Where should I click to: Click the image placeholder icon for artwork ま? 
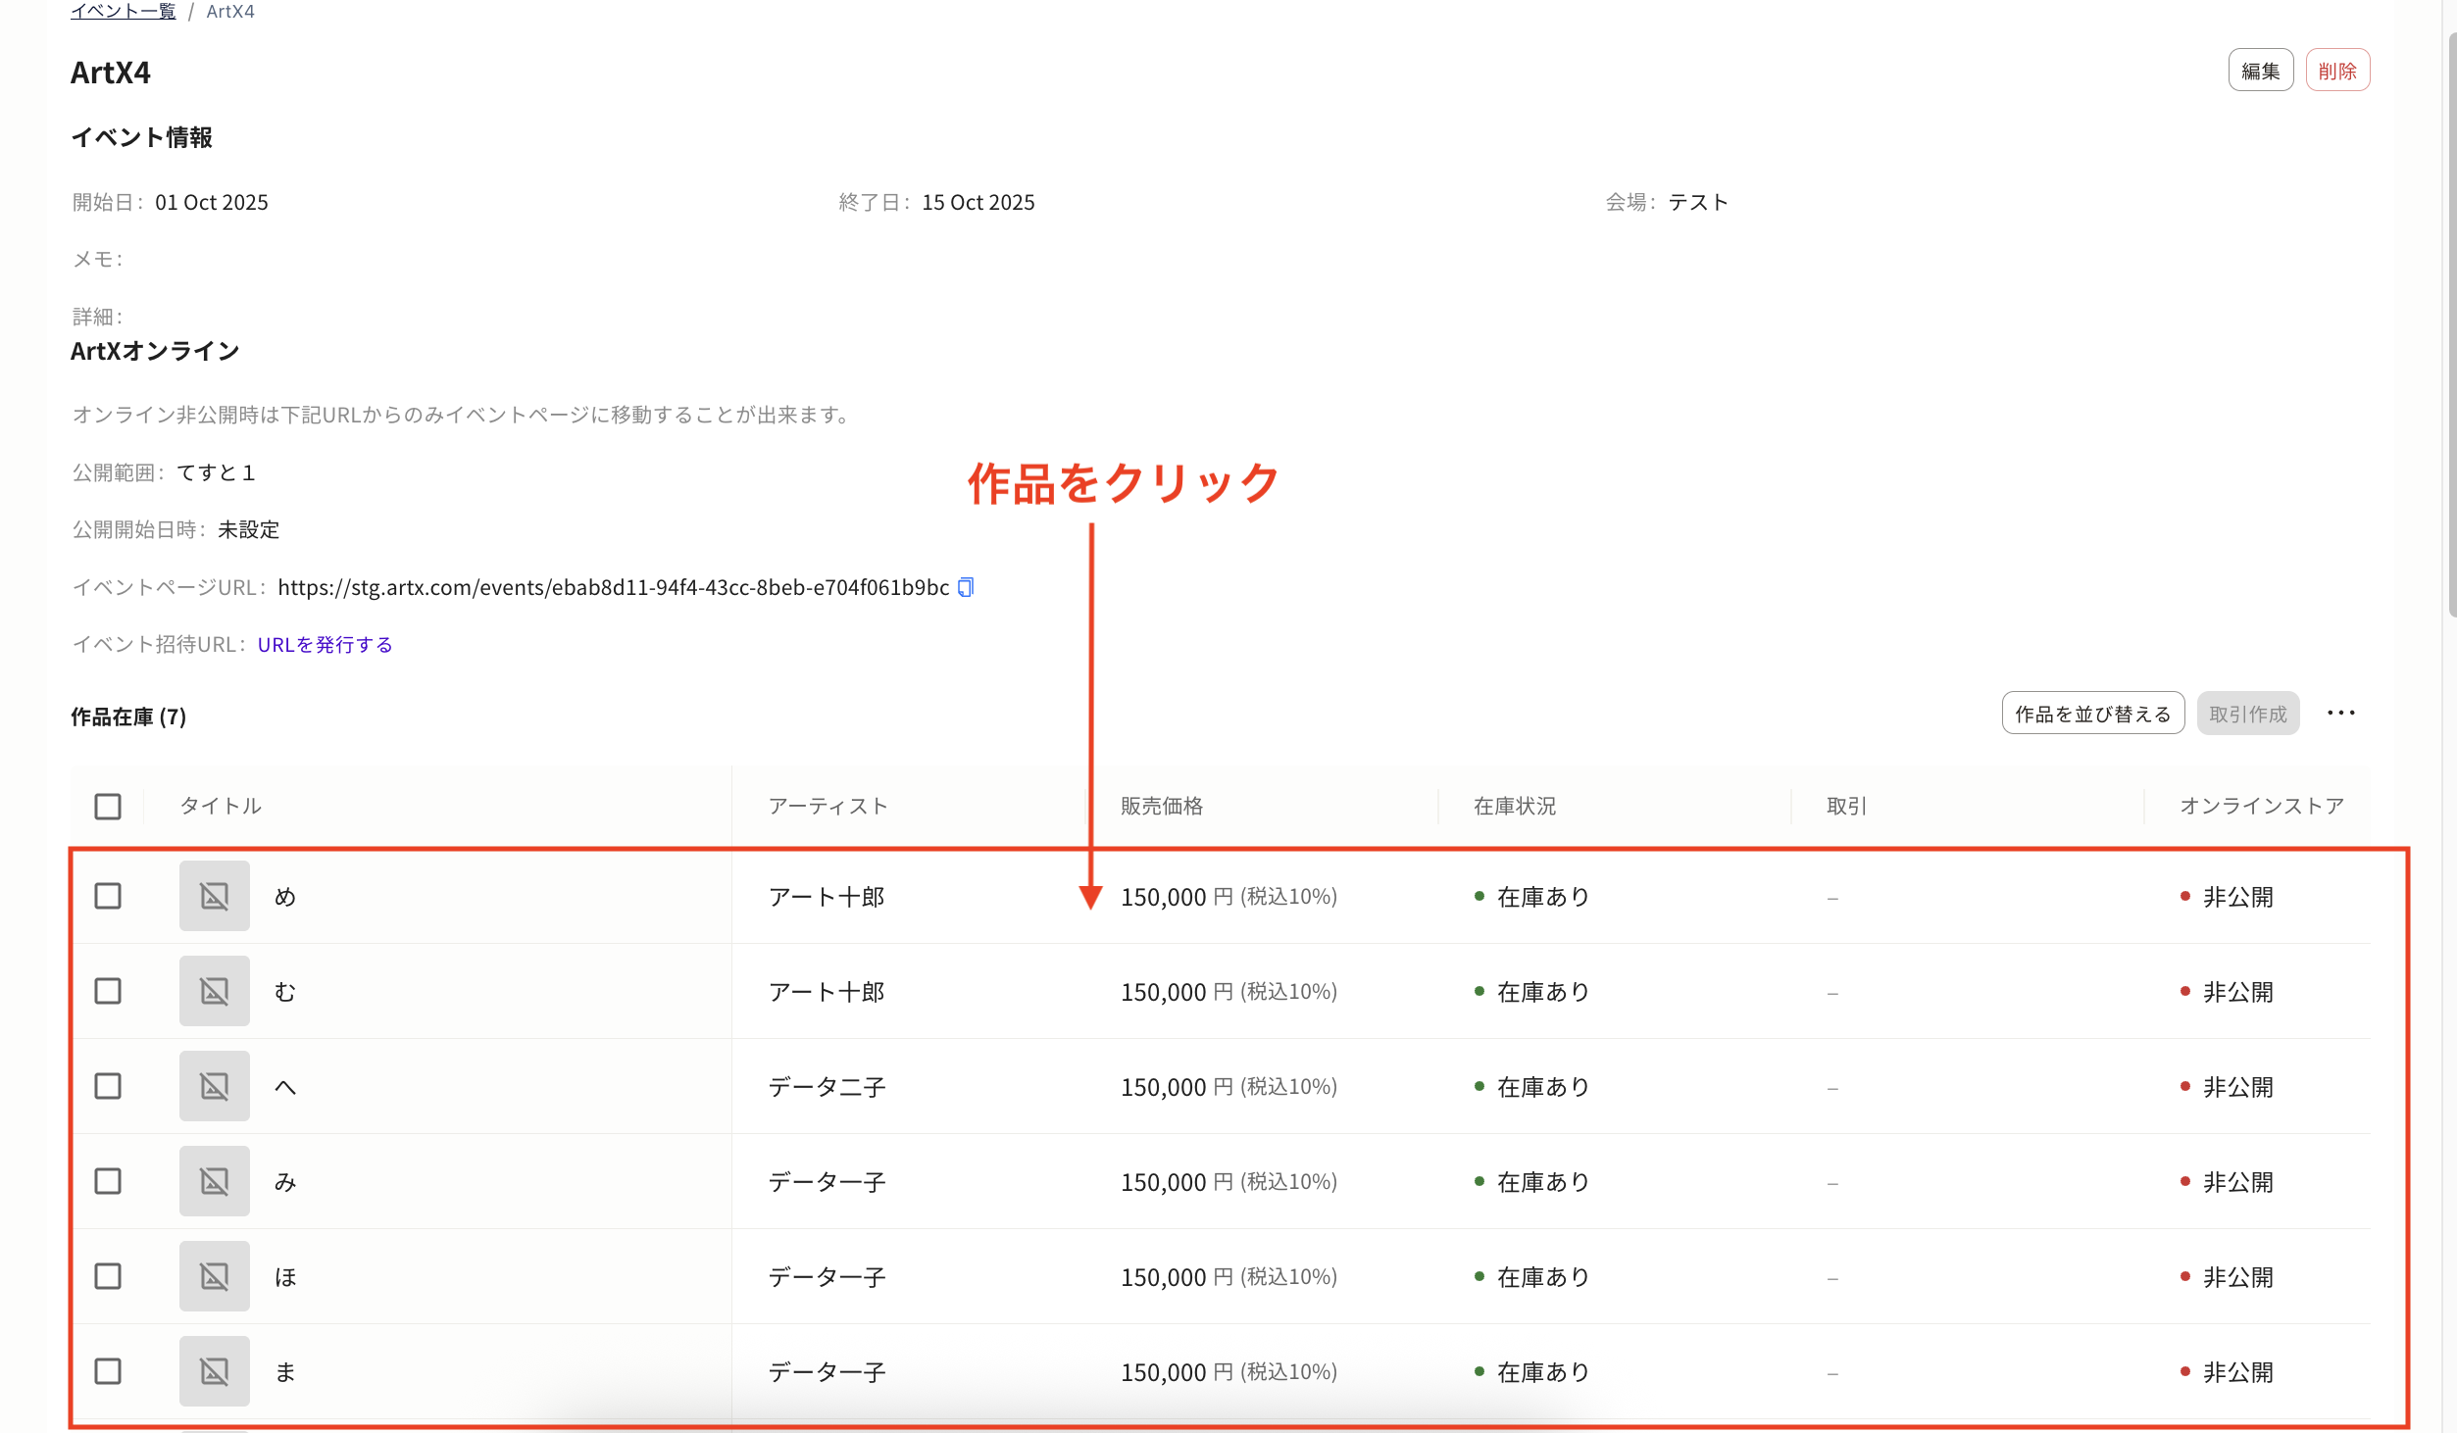214,1370
